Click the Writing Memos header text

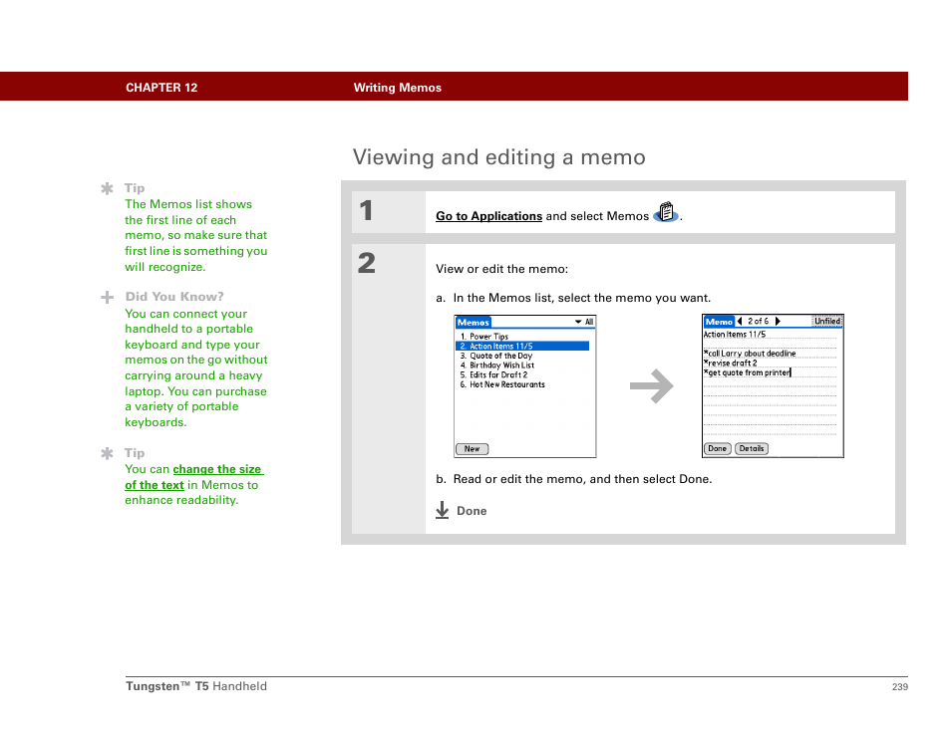tap(398, 88)
